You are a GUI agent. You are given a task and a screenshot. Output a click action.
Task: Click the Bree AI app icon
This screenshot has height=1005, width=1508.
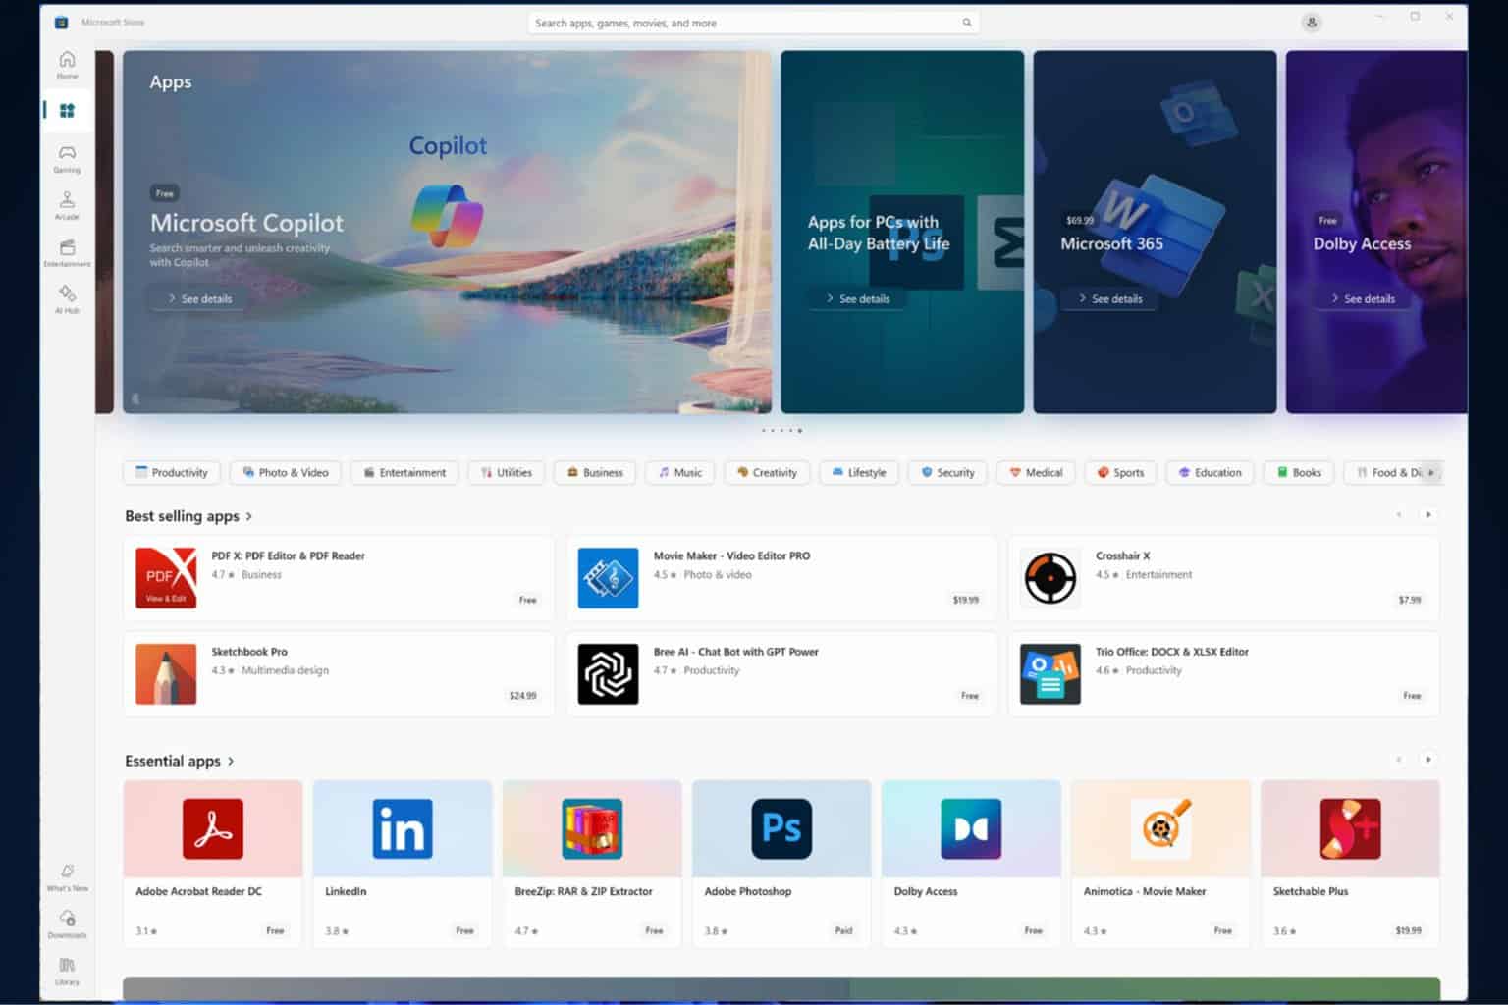coord(608,674)
